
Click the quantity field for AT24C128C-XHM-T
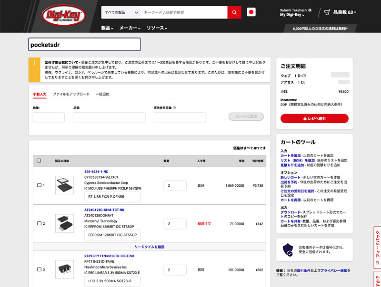pyautogui.click(x=175, y=224)
